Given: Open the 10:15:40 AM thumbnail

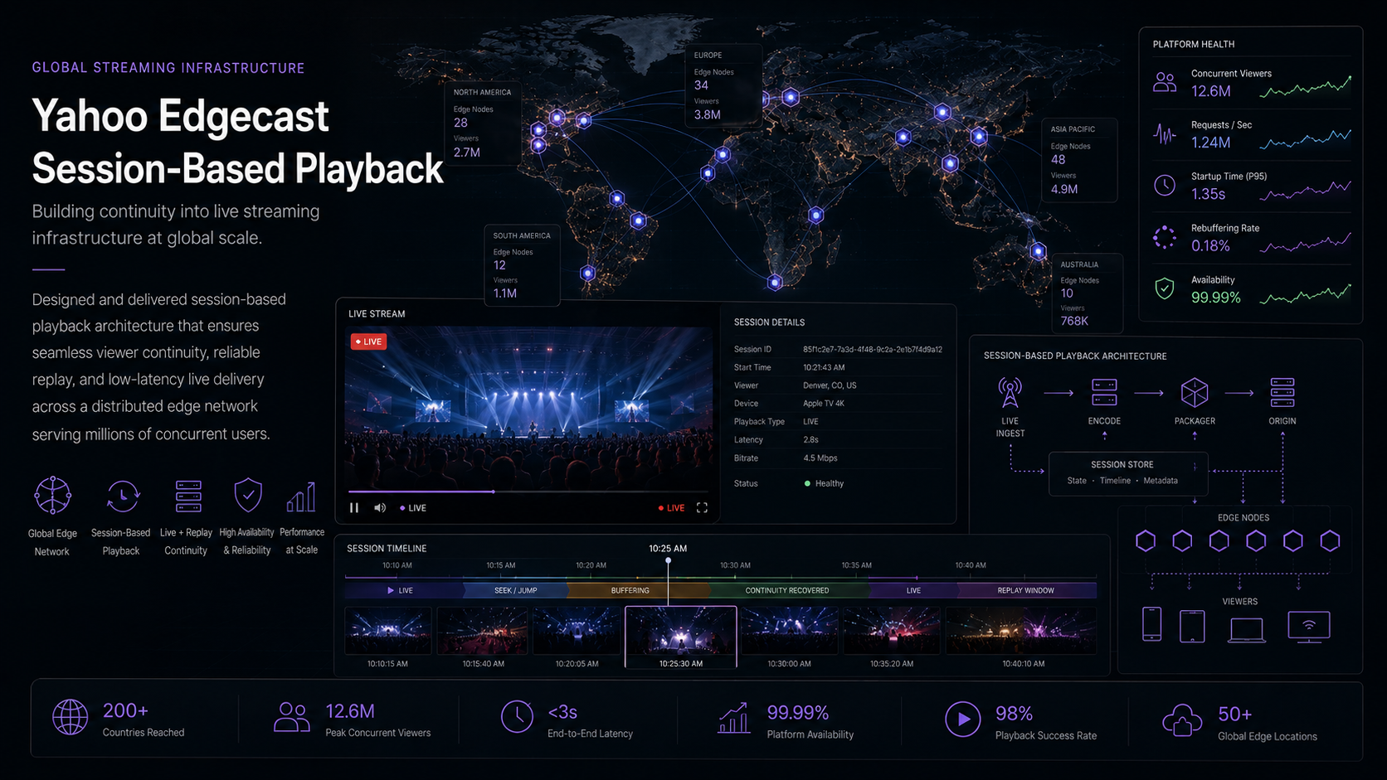Looking at the screenshot, I should (x=483, y=631).
